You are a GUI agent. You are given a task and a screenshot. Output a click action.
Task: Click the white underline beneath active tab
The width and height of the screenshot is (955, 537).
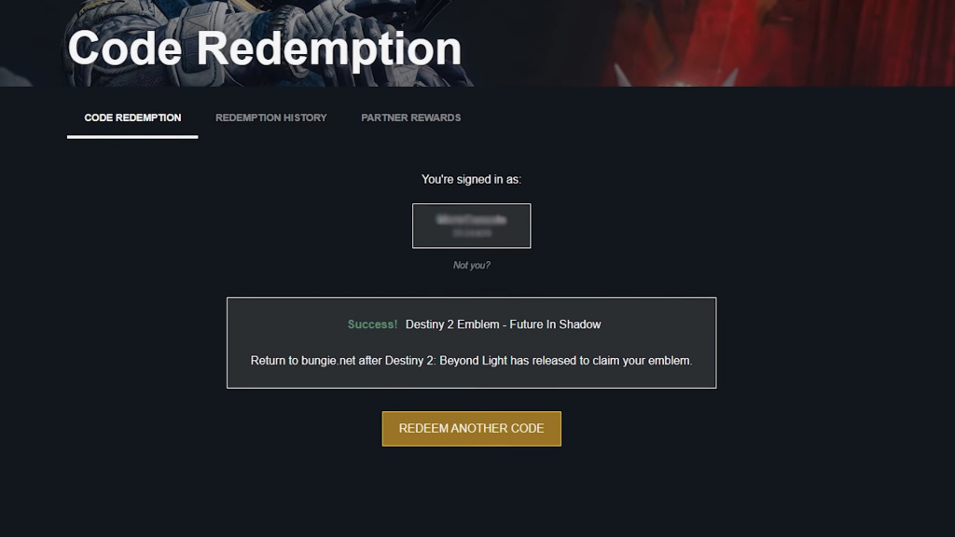point(132,137)
